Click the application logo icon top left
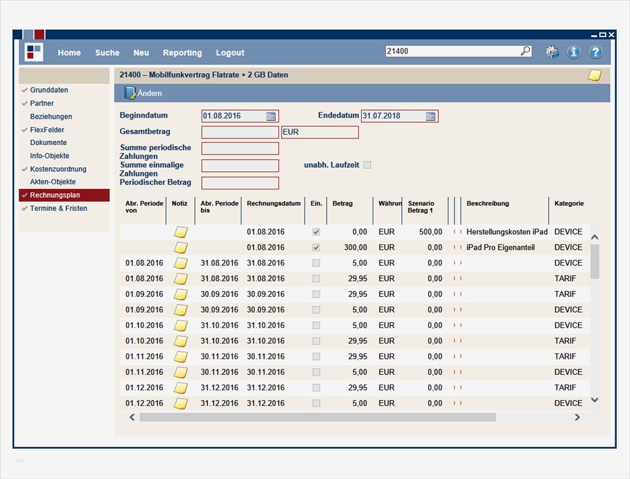Viewport: 630px width, 479px height. [33, 52]
